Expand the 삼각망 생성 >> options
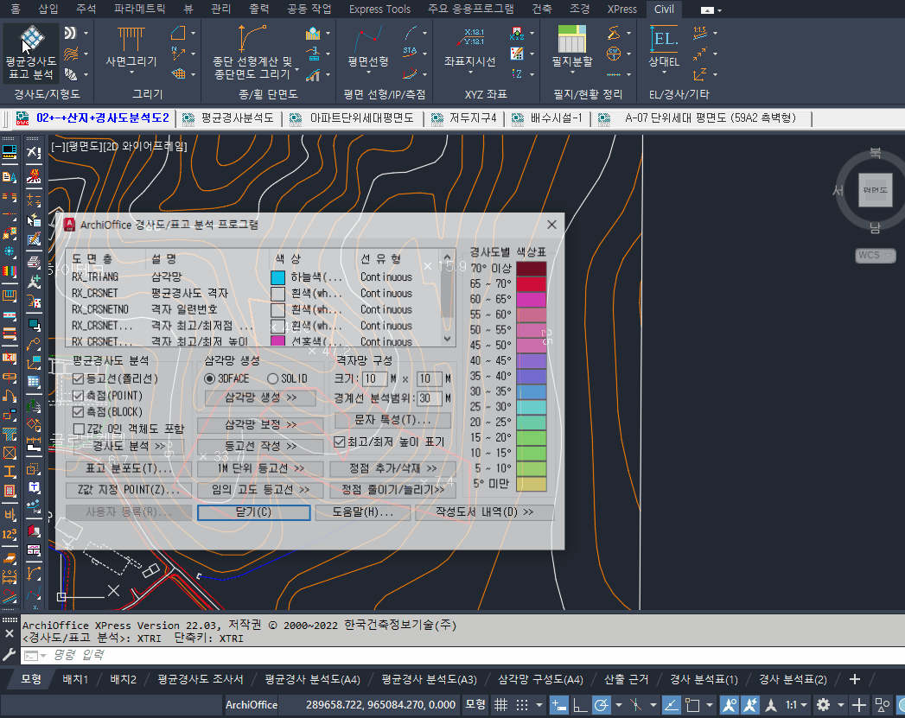The height and width of the screenshot is (718, 905). pos(260,397)
